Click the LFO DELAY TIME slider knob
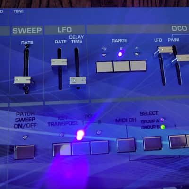 pos(78,80)
